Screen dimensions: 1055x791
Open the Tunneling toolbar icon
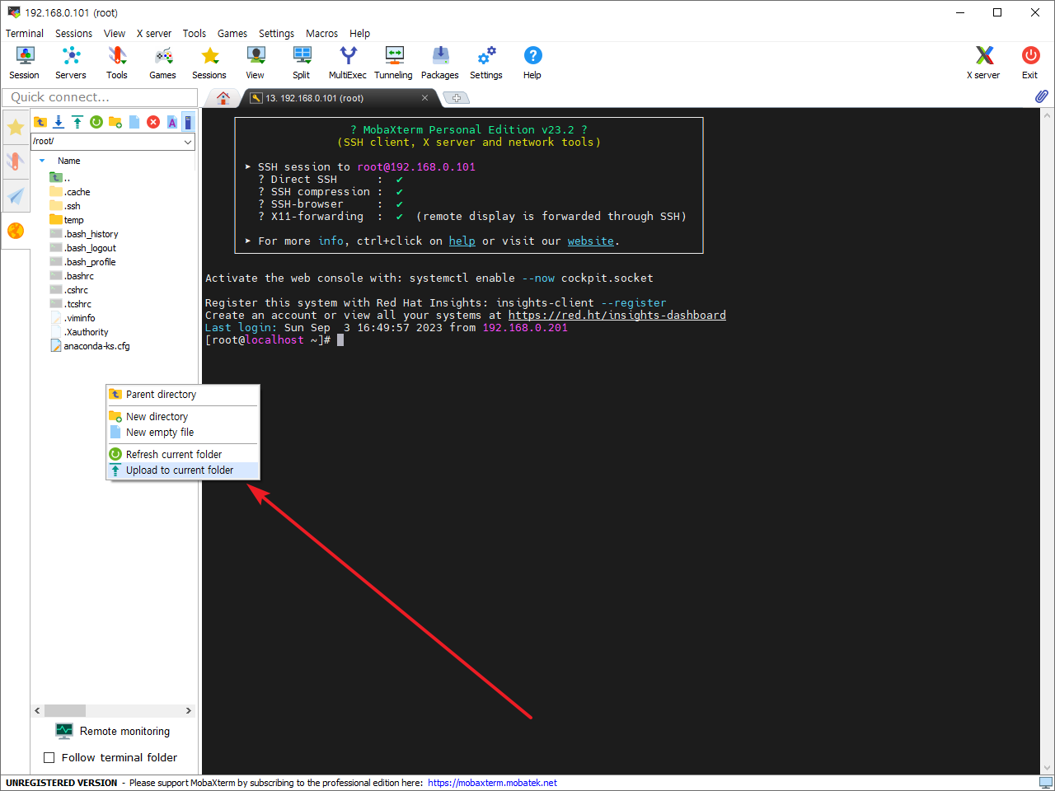394,63
